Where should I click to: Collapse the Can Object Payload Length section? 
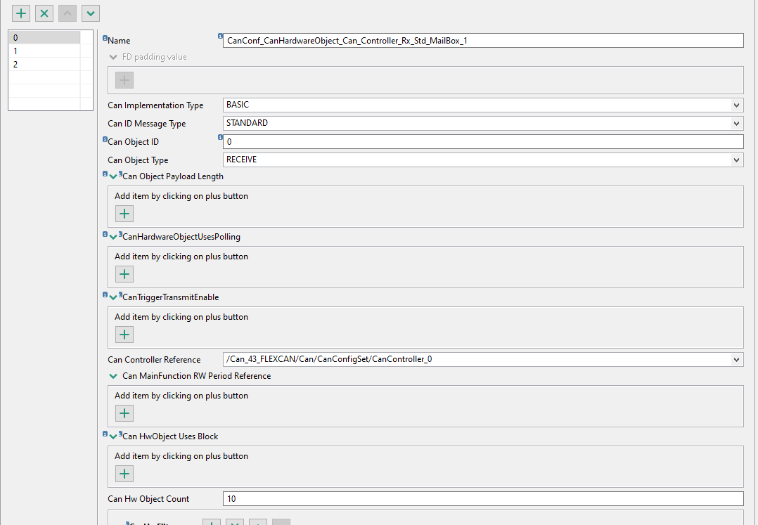(x=114, y=176)
